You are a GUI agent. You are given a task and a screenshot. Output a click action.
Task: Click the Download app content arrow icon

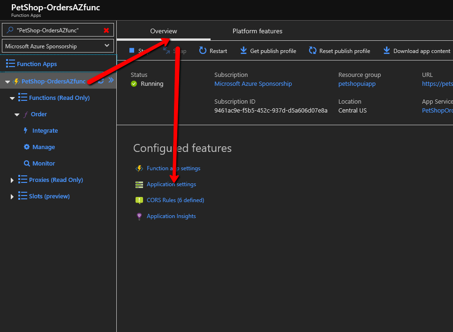(x=386, y=51)
